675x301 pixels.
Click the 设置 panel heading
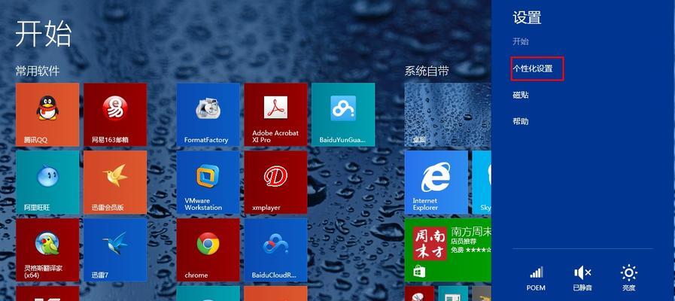tap(527, 17)
